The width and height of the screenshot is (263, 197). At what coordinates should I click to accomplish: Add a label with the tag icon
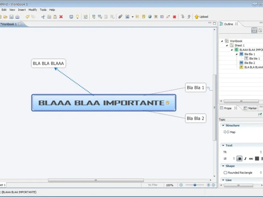pyautogui.click(x=137, y=17)
